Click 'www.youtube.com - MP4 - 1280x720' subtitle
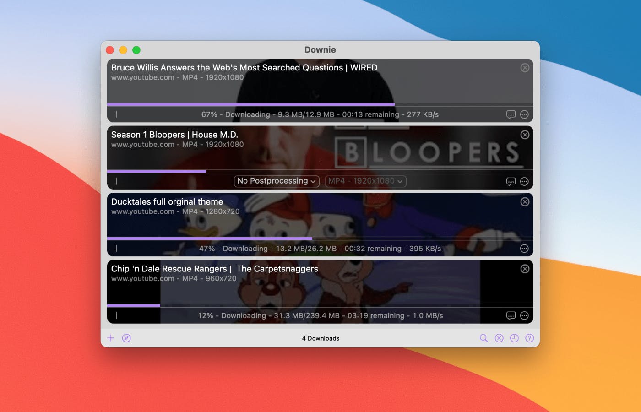 coord(175,211)
